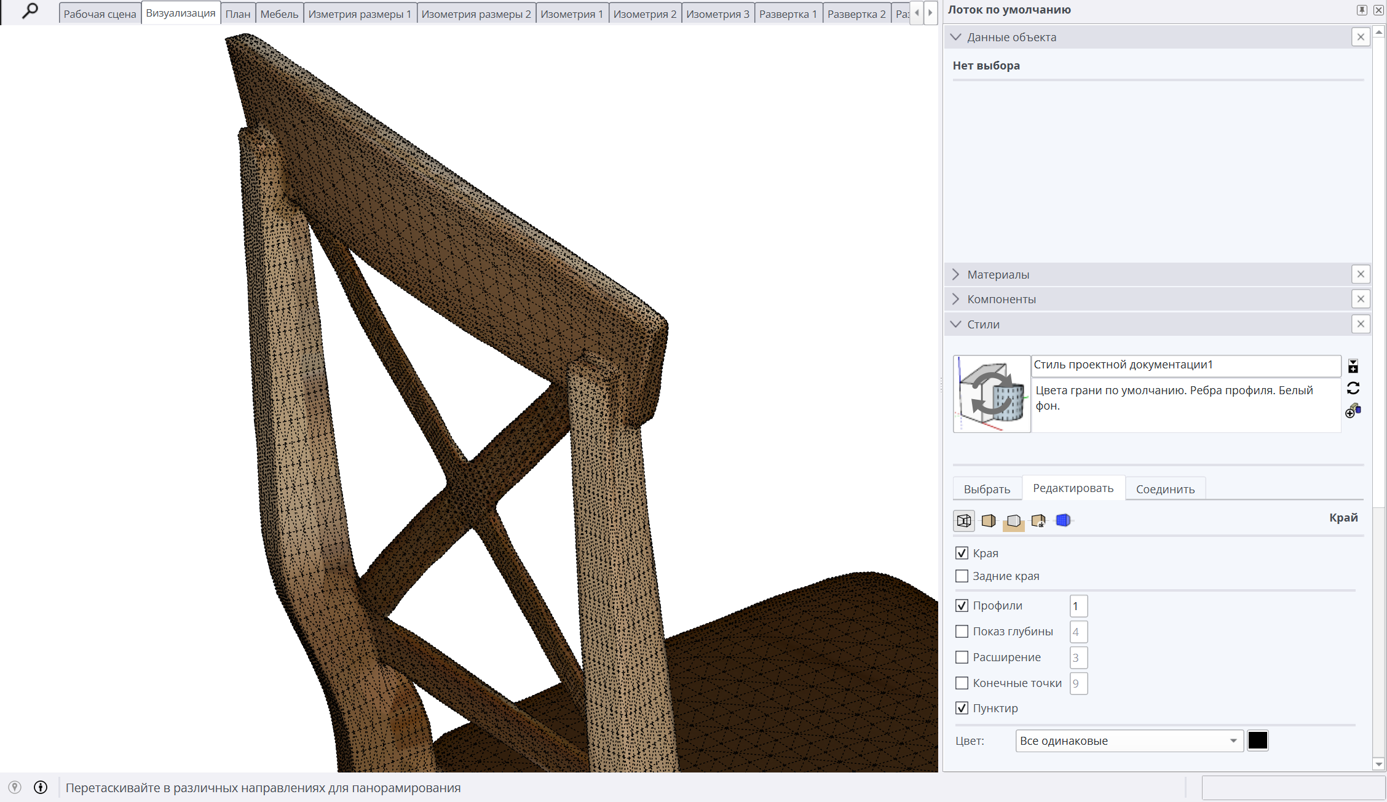Switch to the План scene tab
Screen dimensions: 1387x802
coord(237,14)
